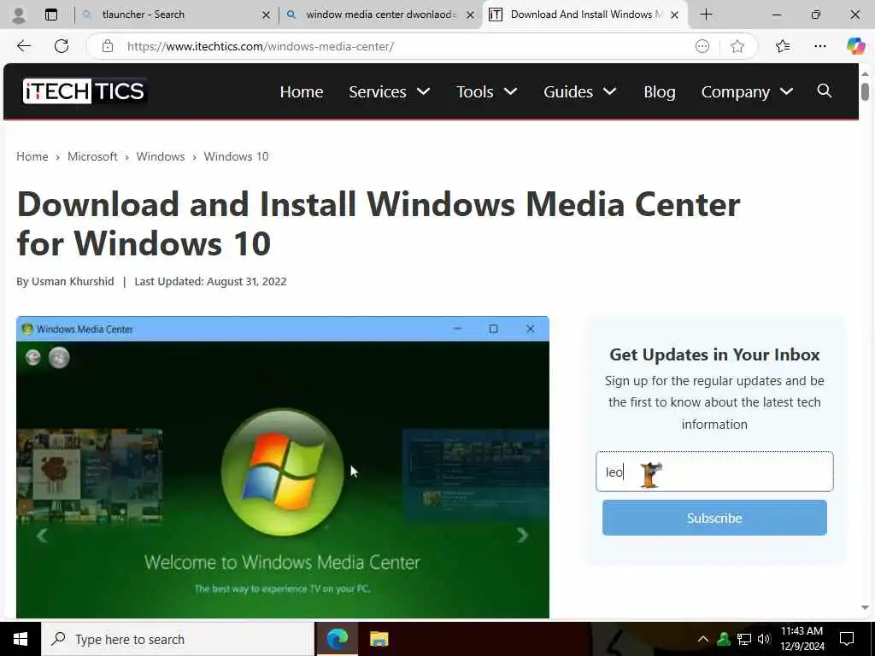Image resolution: width=875 pixels, height=656 pixels.
Task: Open the Blog menu item
Action: tap(660, 91)
